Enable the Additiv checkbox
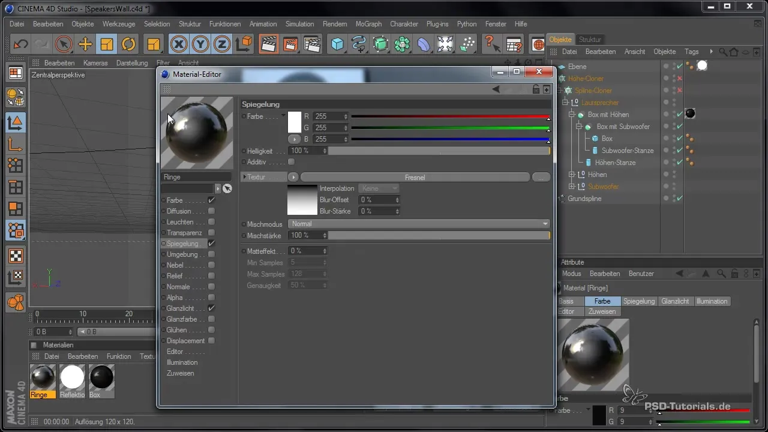 (x=292, y=162)
